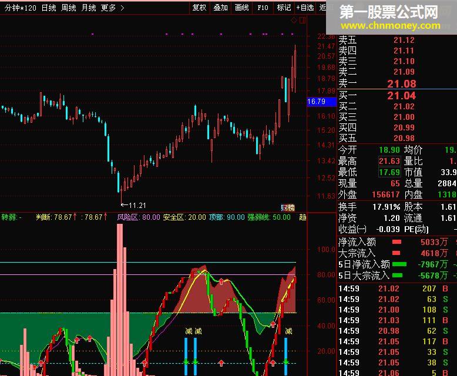Click the red indicator next to 净流入额

pyautogui.click(x=396, y=241)
